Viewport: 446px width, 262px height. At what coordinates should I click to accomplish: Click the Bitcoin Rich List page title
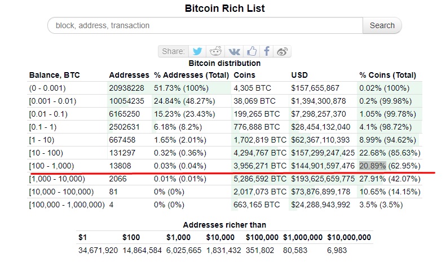click(x=224, y=8)
